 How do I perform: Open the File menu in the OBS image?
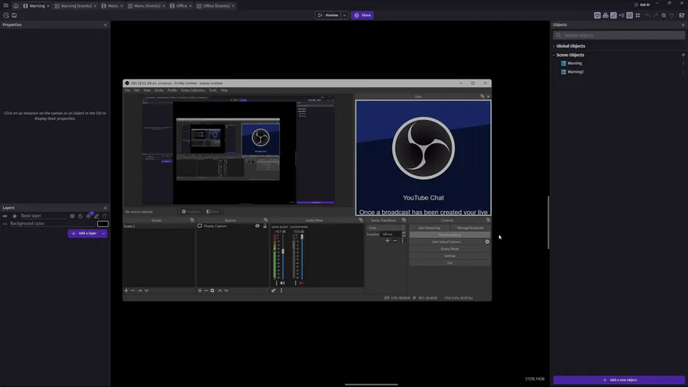127,90
